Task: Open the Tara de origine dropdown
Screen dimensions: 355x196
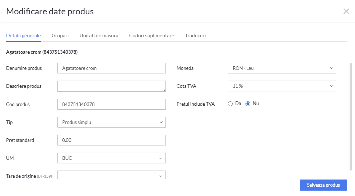Action: (x=112, y=175)
